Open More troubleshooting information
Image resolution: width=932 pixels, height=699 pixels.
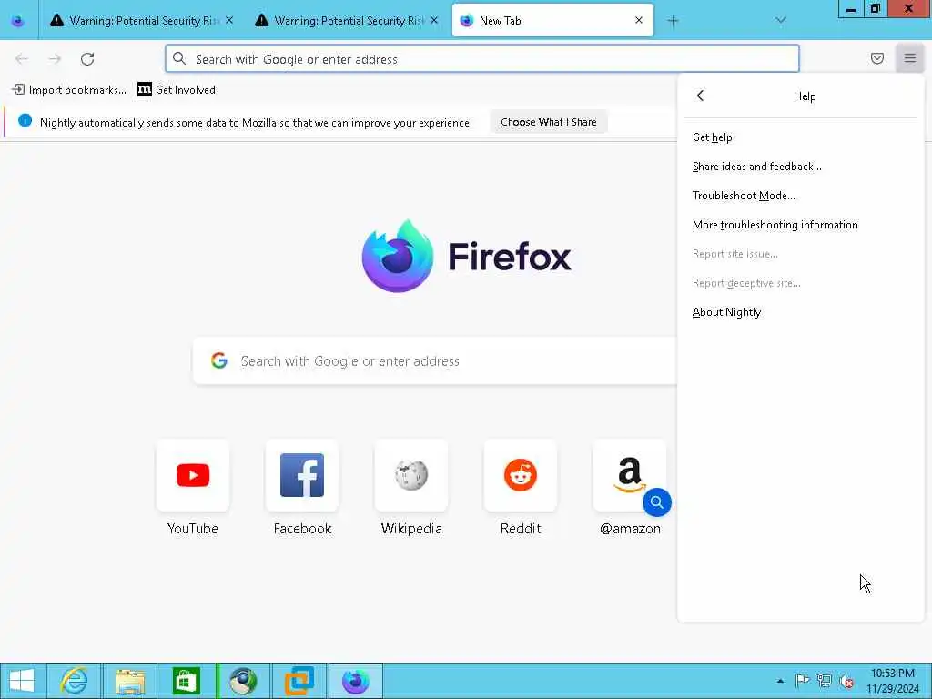(x=801, y=225)
